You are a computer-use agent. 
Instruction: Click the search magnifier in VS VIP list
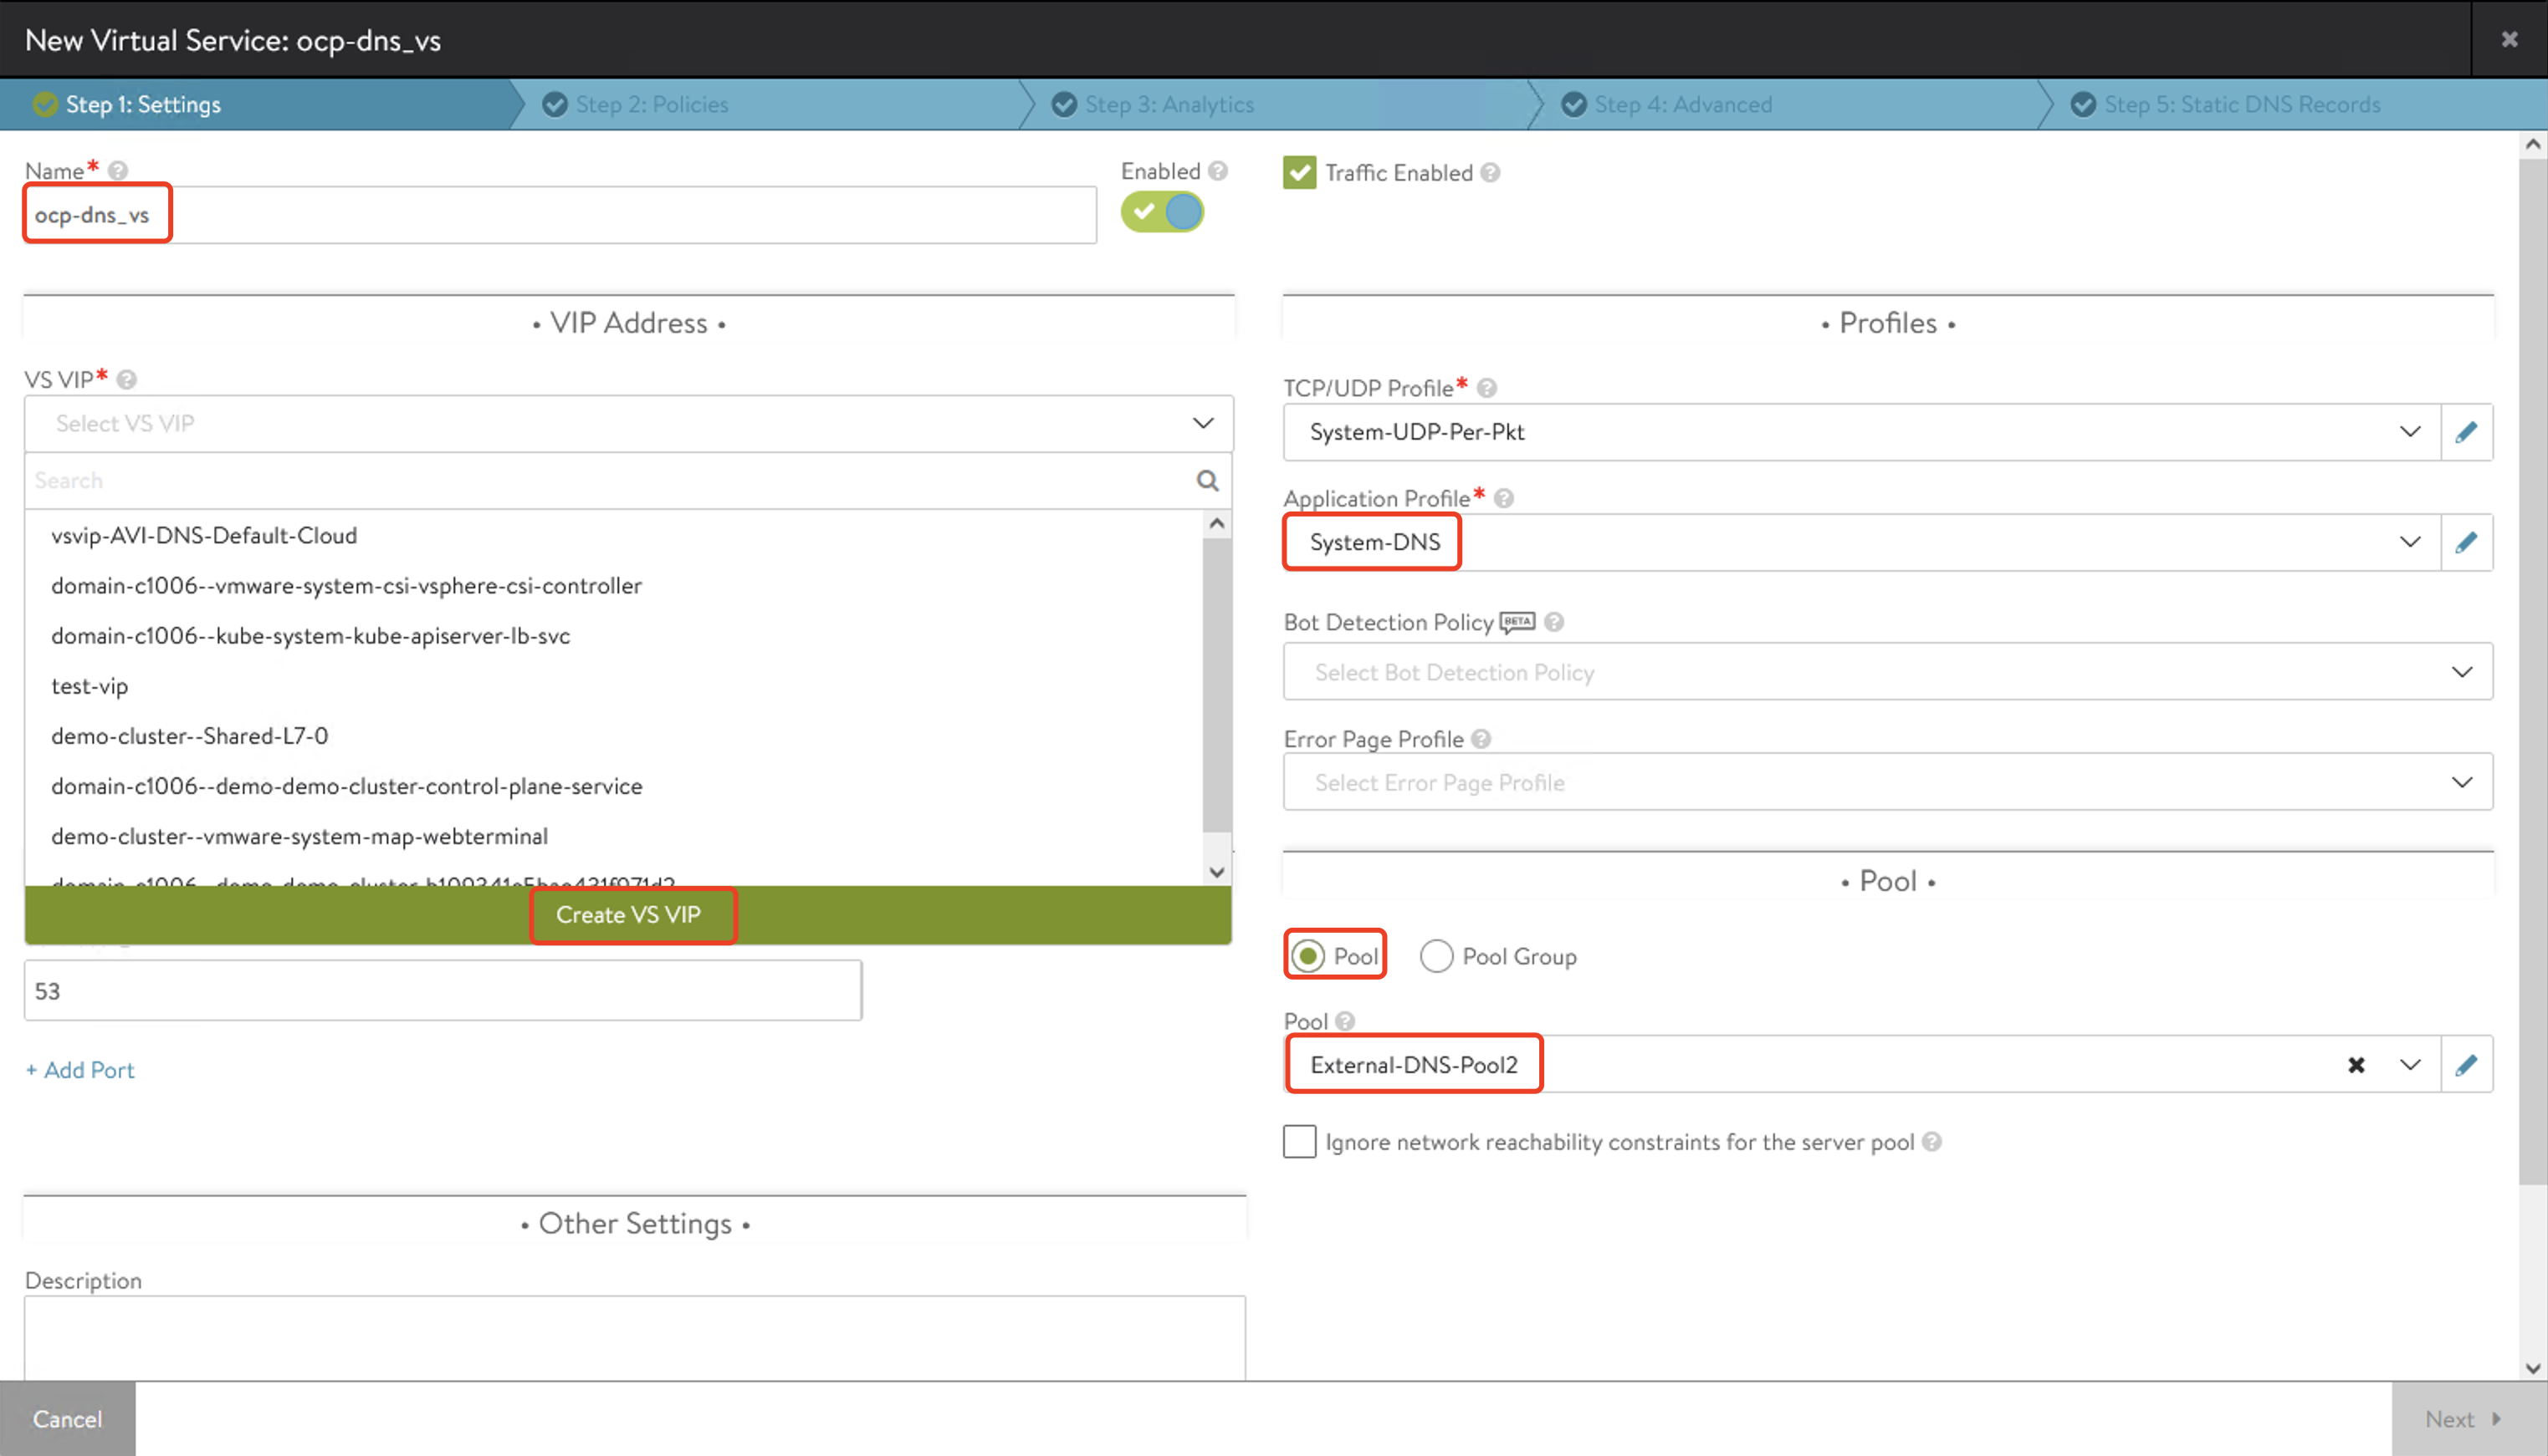coord(1207,481)
